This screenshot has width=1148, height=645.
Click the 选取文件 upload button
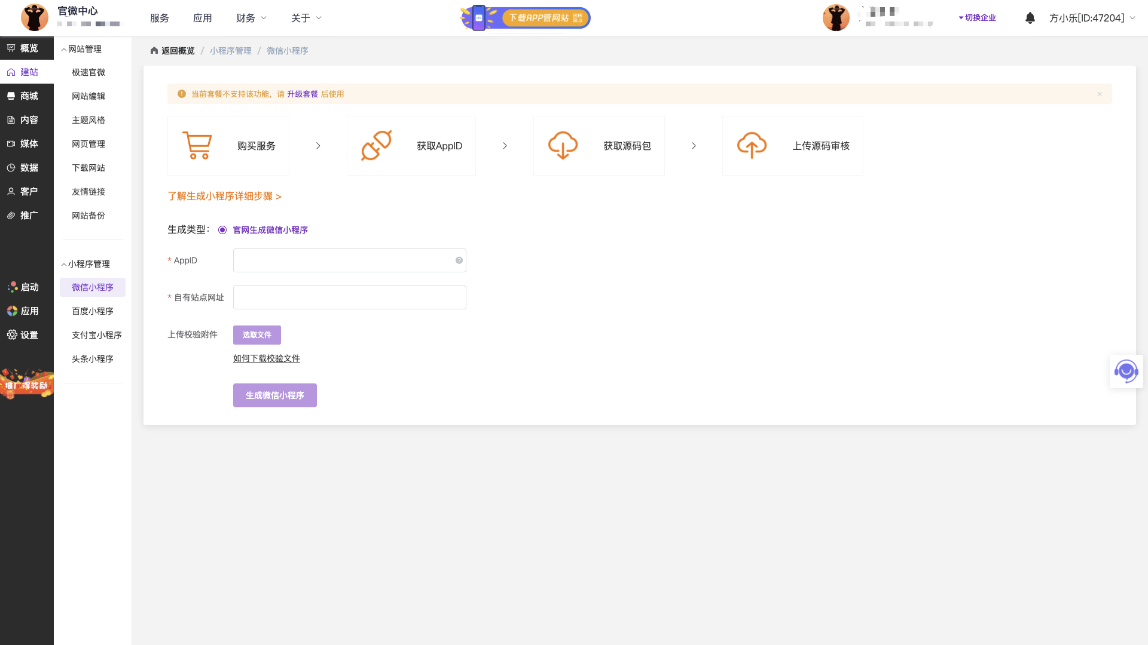[257, 335]
